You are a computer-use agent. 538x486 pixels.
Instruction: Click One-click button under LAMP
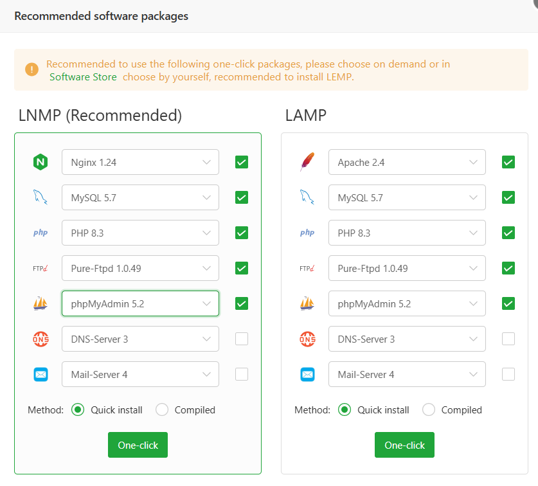[x=404, y=445]
